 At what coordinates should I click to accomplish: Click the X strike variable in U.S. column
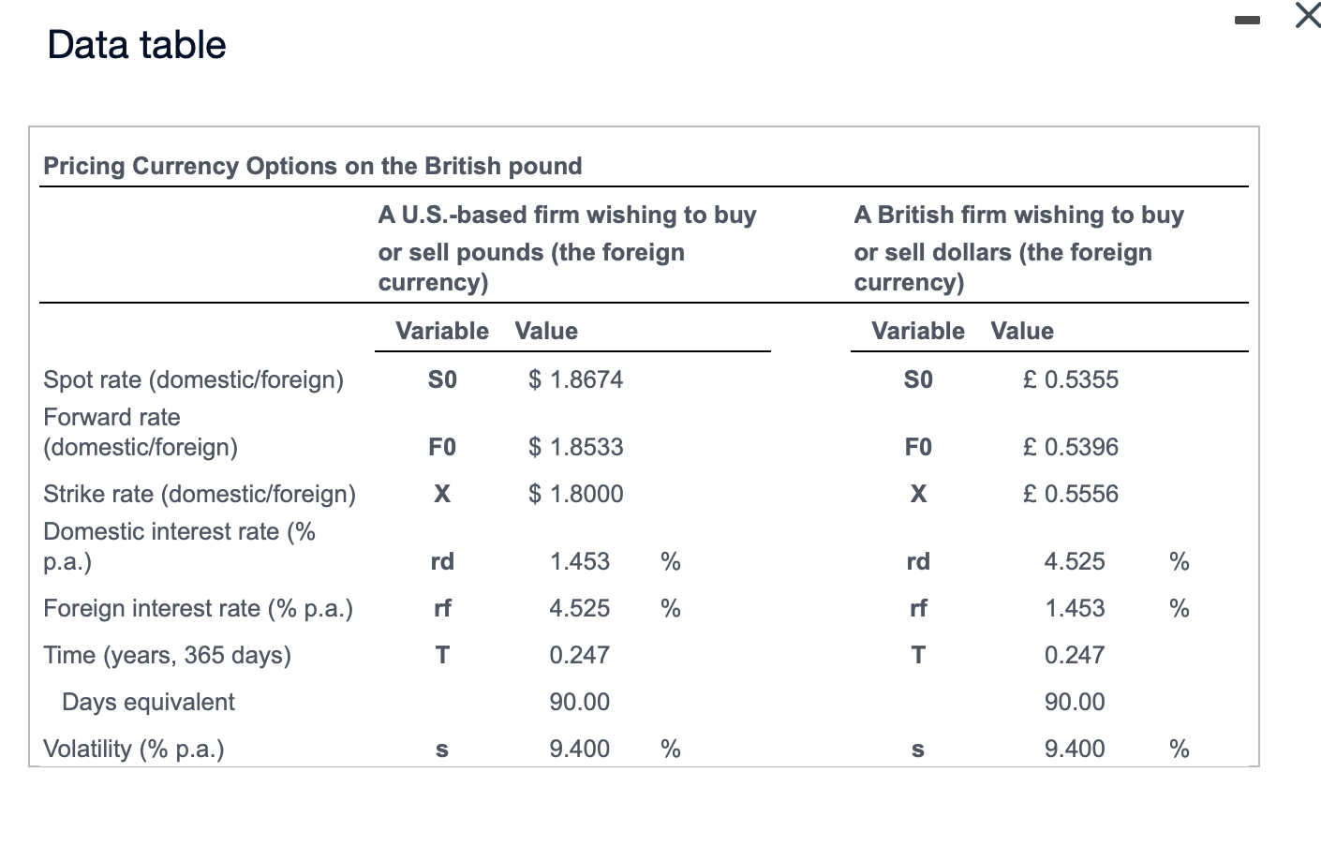tap(442, 494)
